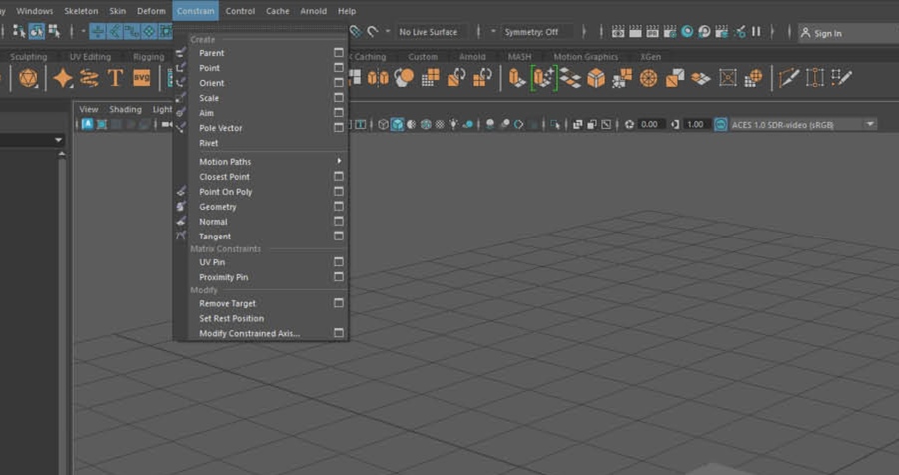Image resolution: width=899 pixels, height=475 pixels.
Task: Click Set Rest Position menu entry
Action: 231,318
